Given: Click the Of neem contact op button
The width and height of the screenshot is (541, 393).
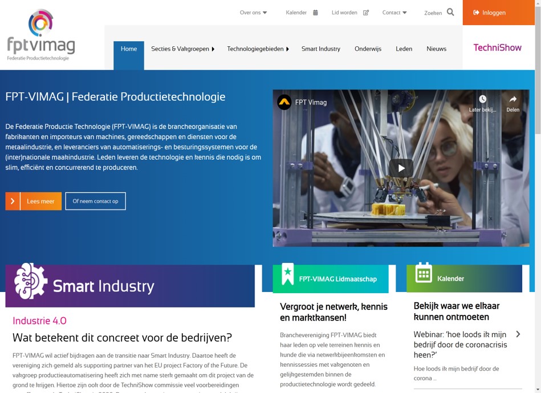Looking at the screenshot, I should tap(95, 201).
